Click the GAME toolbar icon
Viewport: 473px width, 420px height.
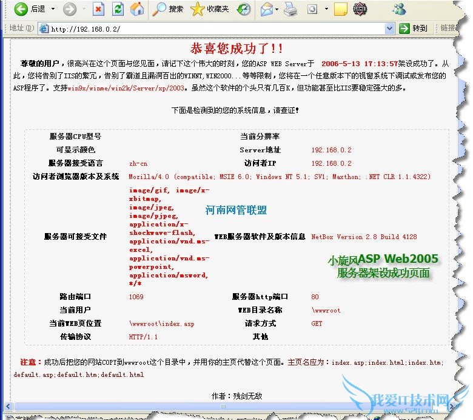click(x=360, y=9)
